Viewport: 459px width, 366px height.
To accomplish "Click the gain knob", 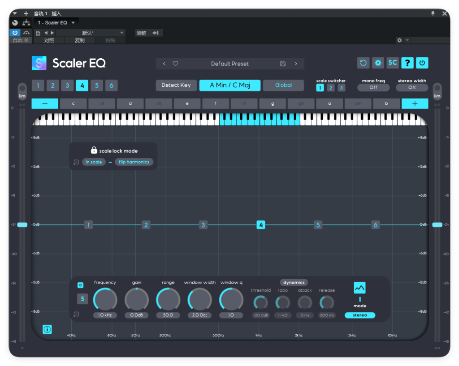I will 137,300.
